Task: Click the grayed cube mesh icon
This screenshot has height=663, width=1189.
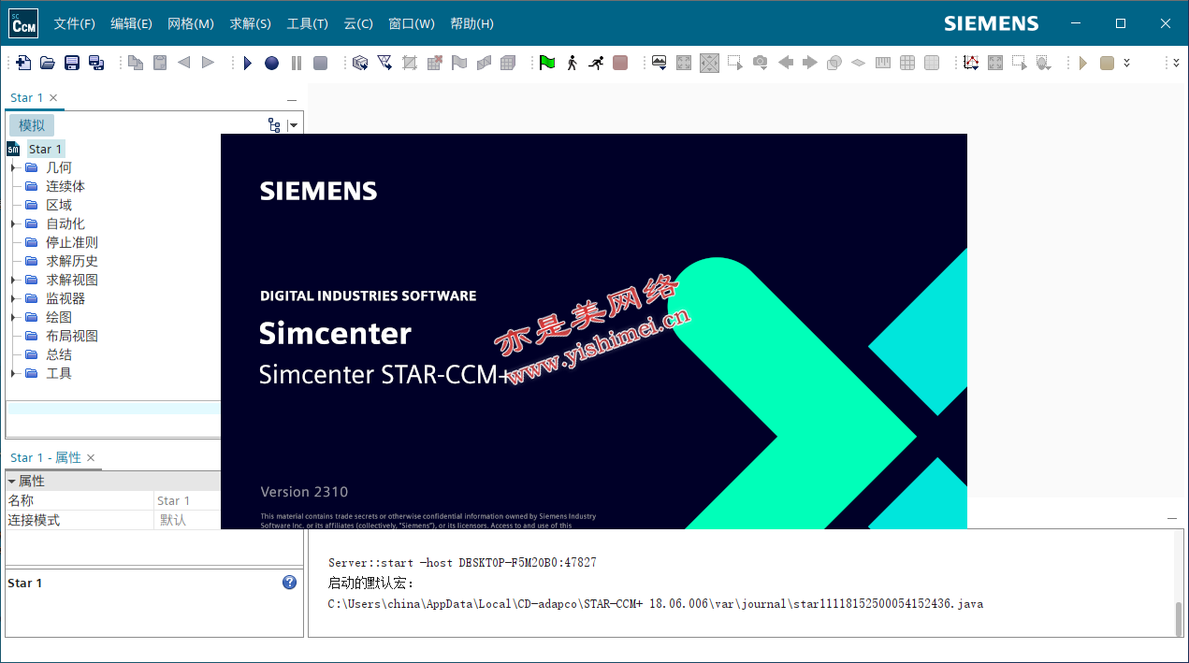Action: (508, 63)
